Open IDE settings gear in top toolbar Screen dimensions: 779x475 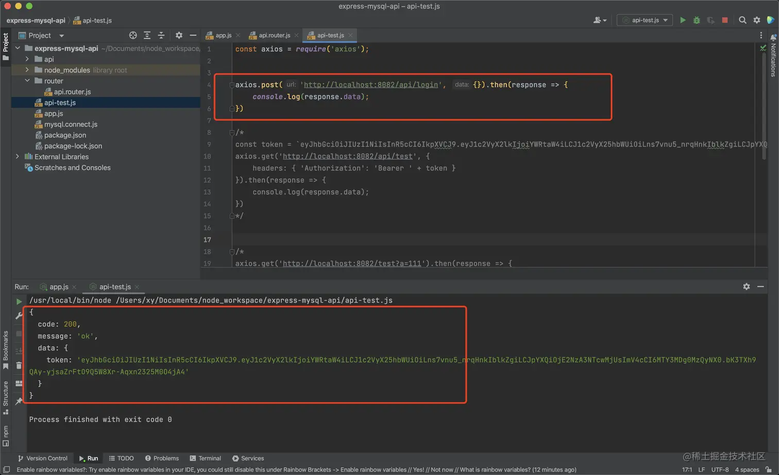click(757, 20)
